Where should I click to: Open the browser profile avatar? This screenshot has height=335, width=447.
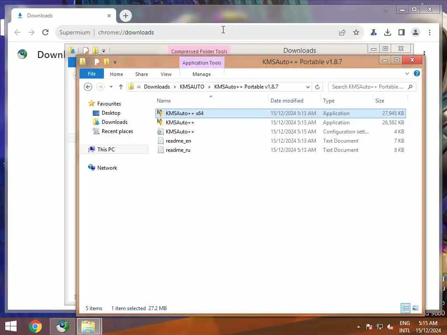(416, 32)
